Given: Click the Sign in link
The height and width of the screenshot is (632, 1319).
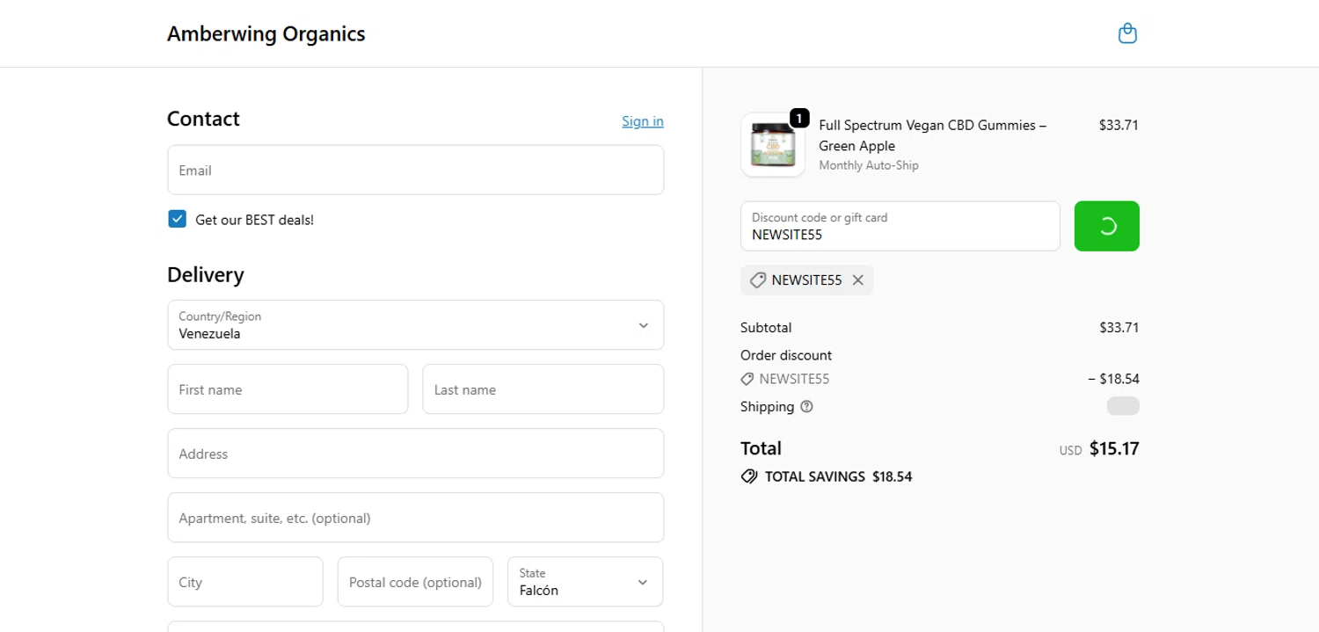Looking at the screenshot, I should (x=643, y=121).
